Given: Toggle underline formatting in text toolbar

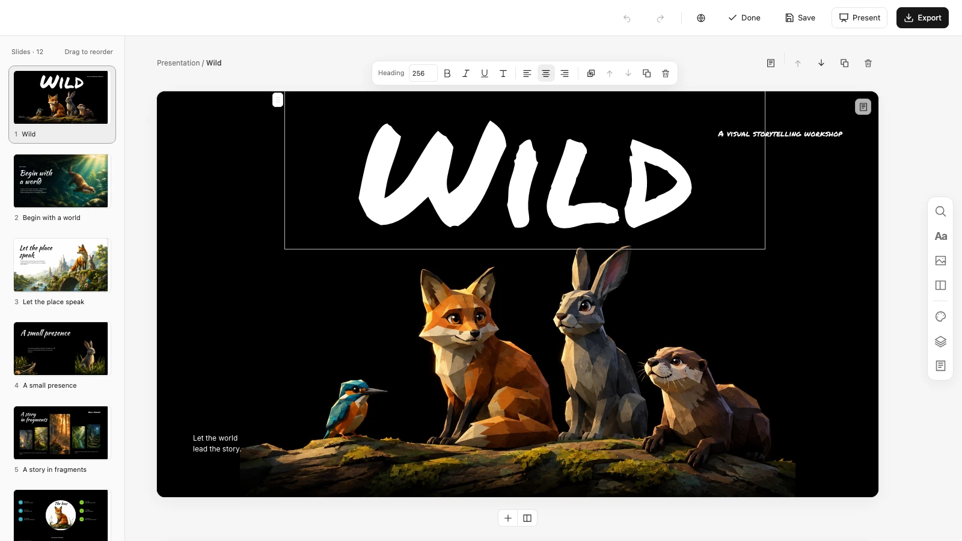Looking at the screenshot, I should [485, 73].
